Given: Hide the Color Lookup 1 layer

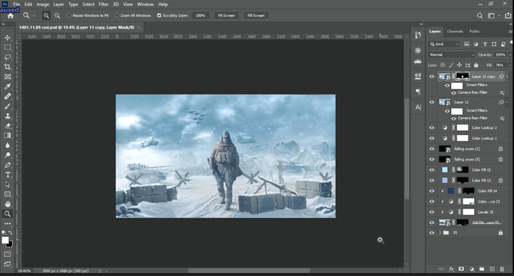Looking at the screenshot, I should tap(432, 138).
